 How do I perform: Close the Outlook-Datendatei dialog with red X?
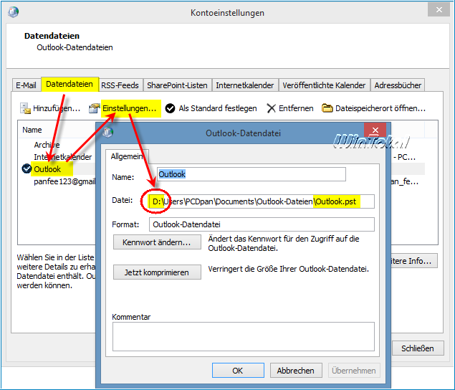(375, 130)
